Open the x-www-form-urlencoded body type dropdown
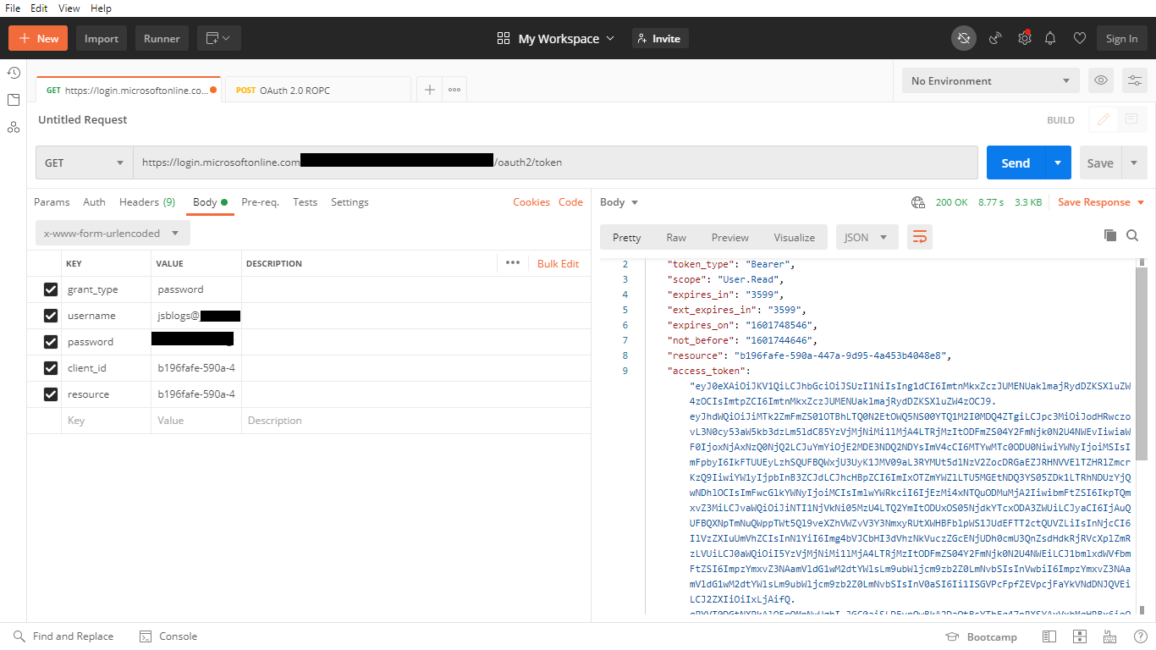This screenshot has width=1156, height=650. (x=112, y=234)
